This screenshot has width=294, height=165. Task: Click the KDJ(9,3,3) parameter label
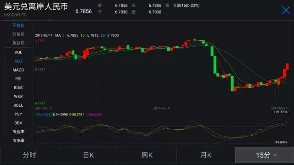(x=44, y=114)
